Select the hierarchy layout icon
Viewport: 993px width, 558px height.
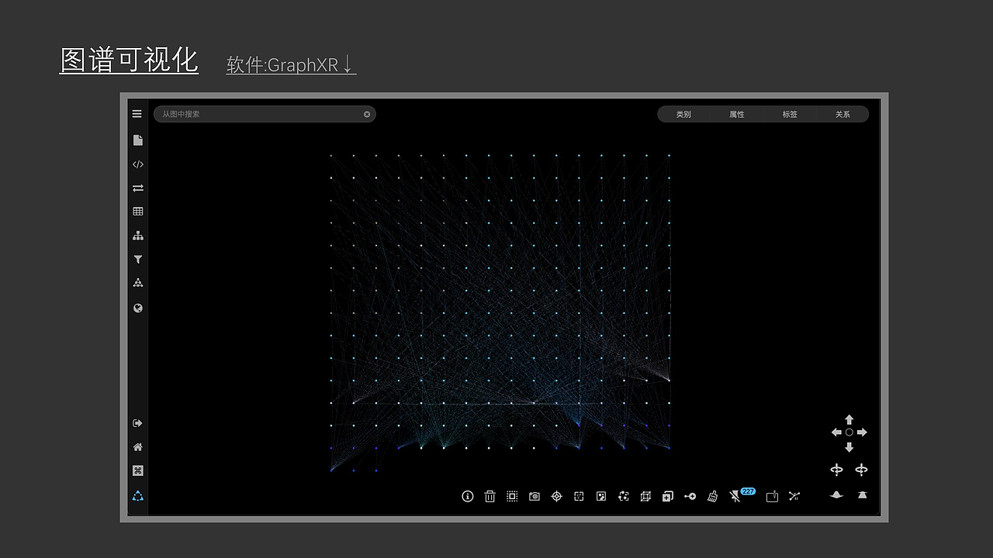(137, 235)
